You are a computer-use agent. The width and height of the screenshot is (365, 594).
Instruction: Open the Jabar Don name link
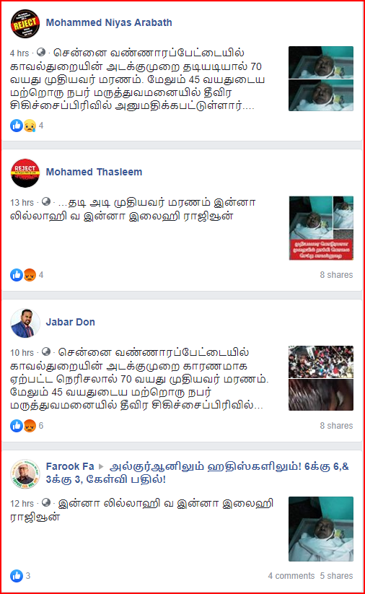(71, 322)
